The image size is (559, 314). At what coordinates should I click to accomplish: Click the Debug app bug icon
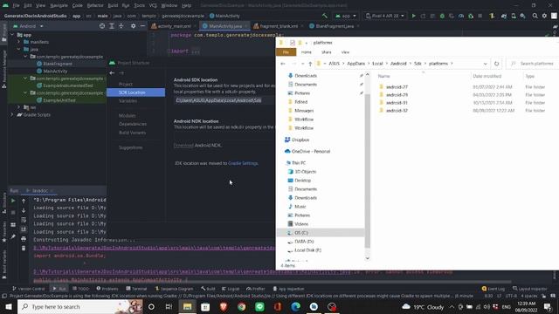(x=442, y=16)
